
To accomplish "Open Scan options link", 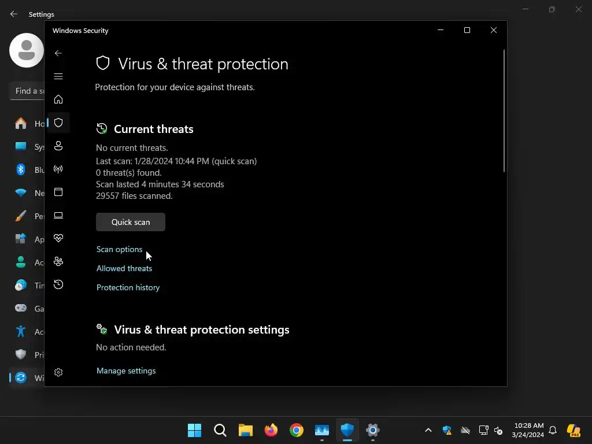I will (119, 249).
